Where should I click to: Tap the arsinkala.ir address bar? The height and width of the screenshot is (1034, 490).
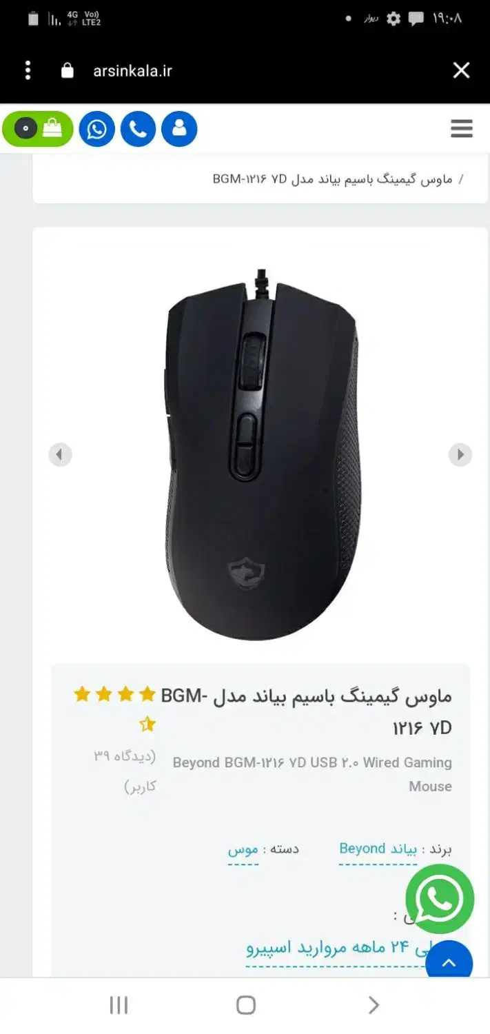coord(132,70)
